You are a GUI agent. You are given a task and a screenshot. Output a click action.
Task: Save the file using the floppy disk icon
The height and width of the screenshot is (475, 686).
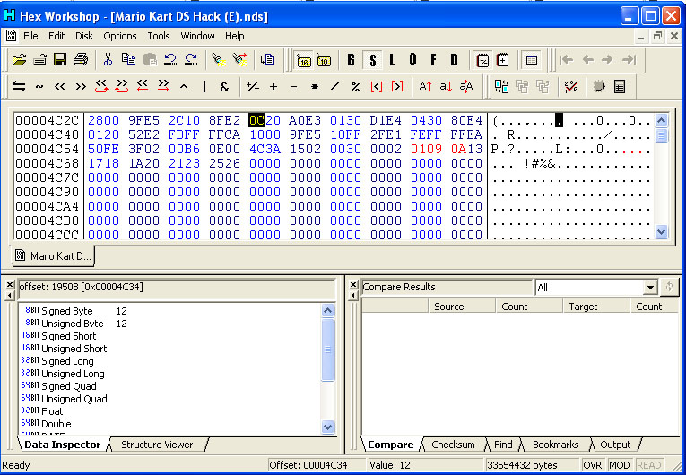click(x=60, y=60)
